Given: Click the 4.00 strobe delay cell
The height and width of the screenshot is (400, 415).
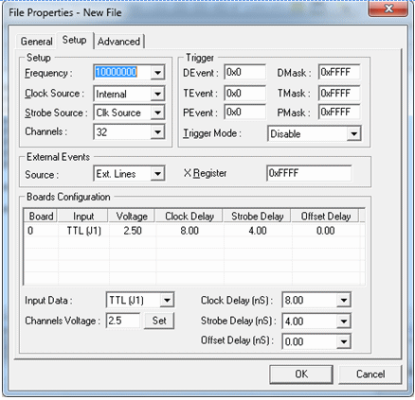Looking at the screenshot, I should point(258,231).
